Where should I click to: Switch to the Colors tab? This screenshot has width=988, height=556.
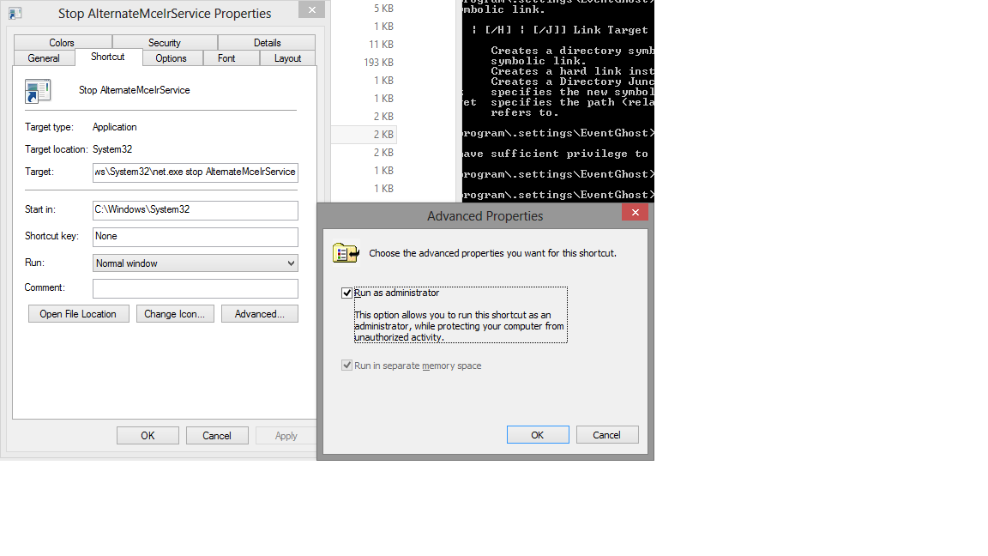(63, 42)
